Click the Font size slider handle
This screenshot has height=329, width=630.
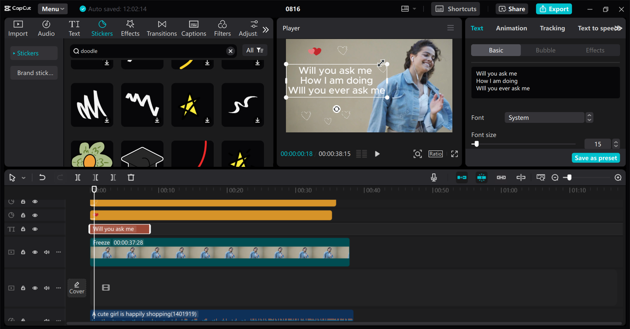coord(476,144)
